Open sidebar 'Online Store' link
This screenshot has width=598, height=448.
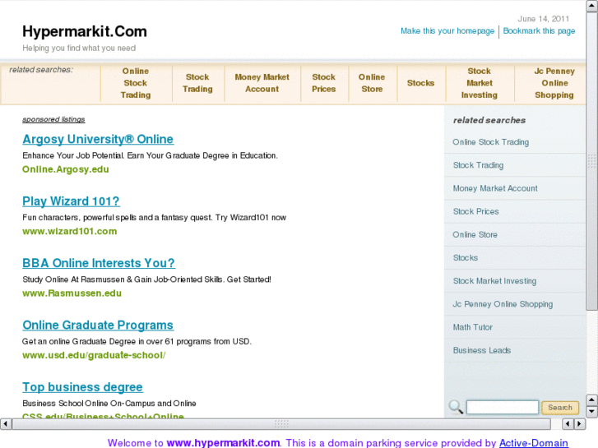475,235
